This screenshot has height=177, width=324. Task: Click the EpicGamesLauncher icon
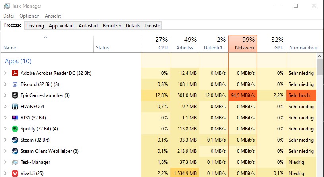click(x=15, y=95)
